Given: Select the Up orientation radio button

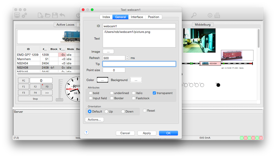Looking at the screenshot, I should (x=106, y=112).
